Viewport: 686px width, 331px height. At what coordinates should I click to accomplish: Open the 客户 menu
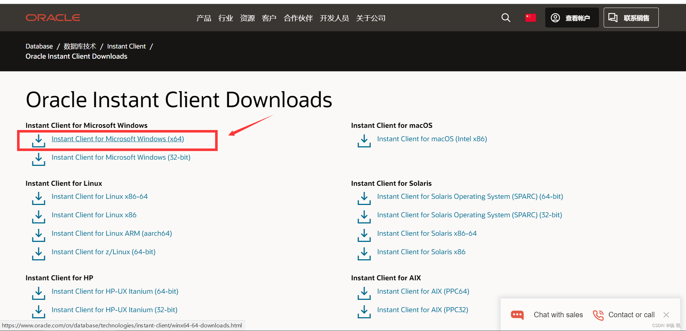[269, 18]
